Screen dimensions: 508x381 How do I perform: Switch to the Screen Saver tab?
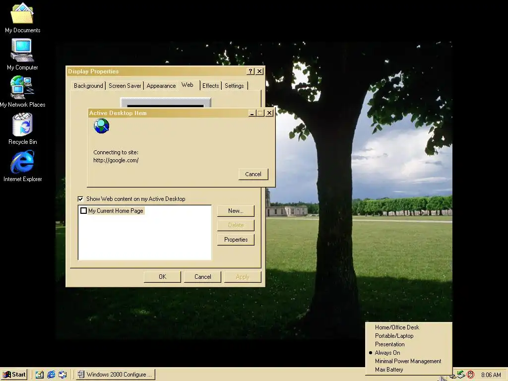[x=125, y=86]
